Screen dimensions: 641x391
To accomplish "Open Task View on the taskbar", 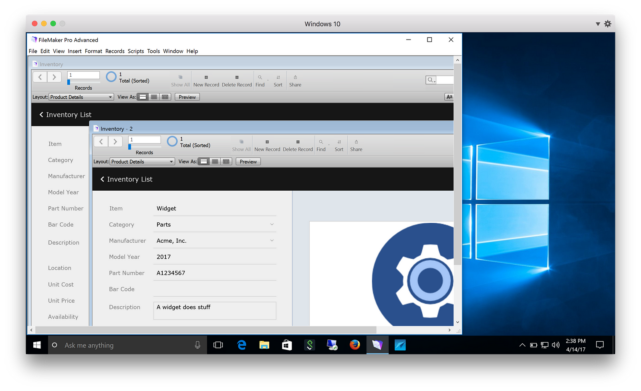I will pos(218,345).
